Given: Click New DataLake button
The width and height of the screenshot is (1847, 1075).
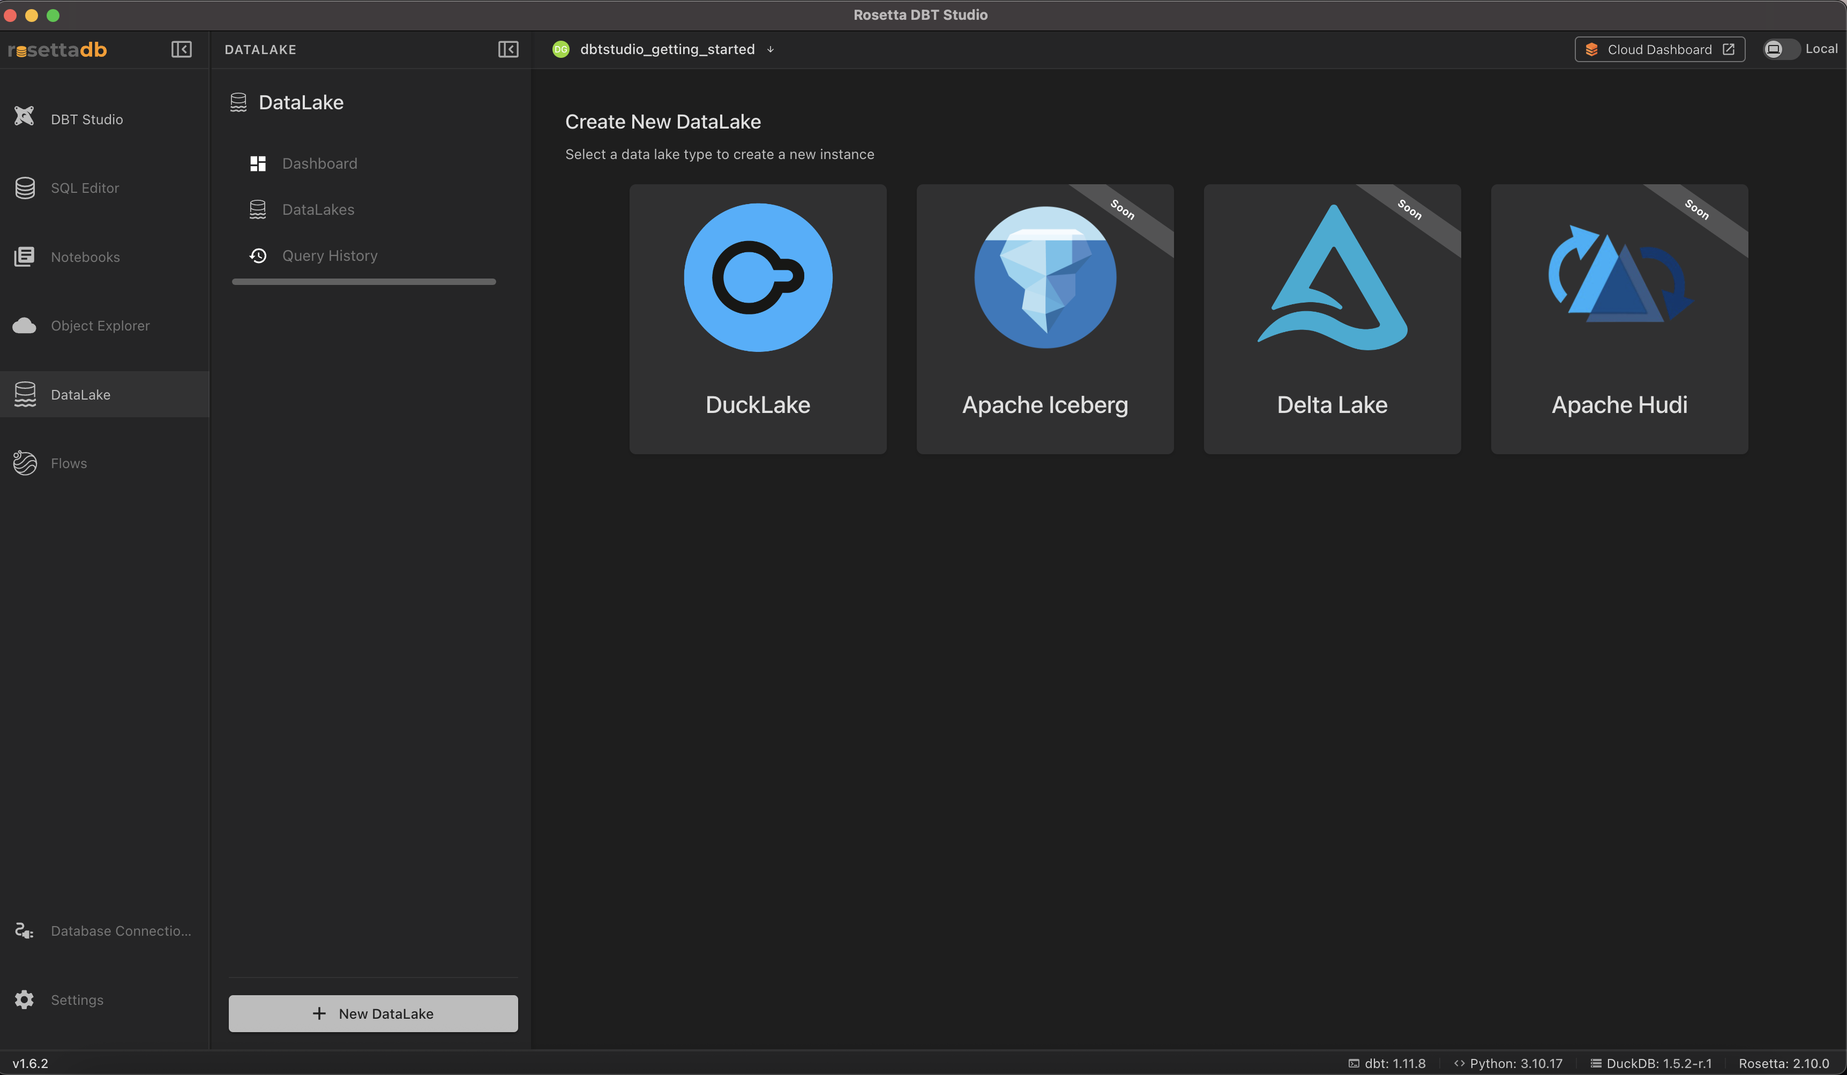Looking at the screenshot, I should (373, 1013).
